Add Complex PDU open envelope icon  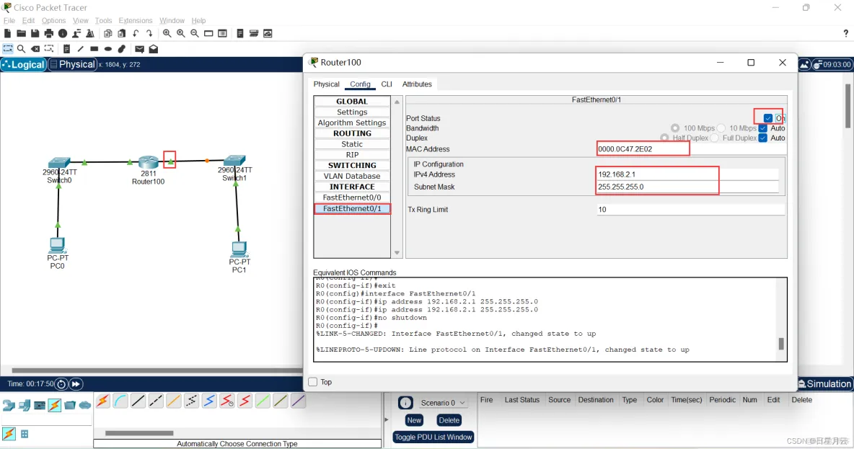[x=154, y=49]
